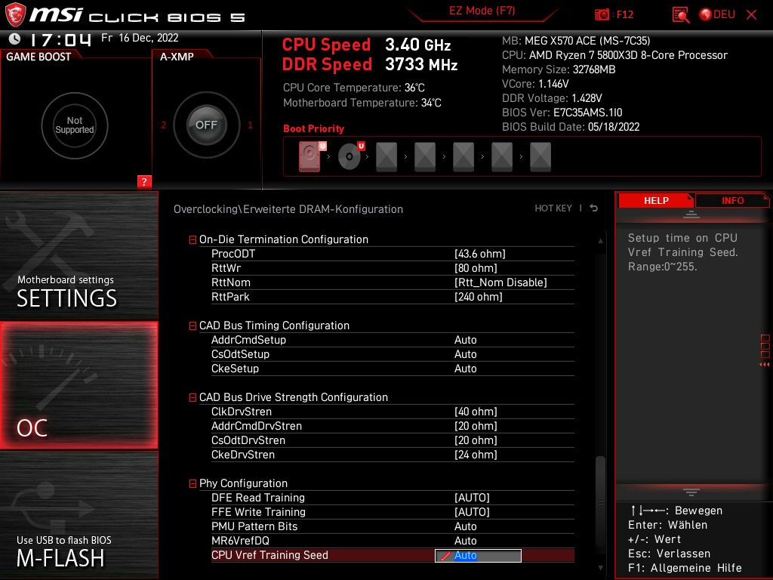This screenshot has height=580, width=773.
Task: Select A-XMP profile 2
Action: pyautogui.click(x=163, y=125)
